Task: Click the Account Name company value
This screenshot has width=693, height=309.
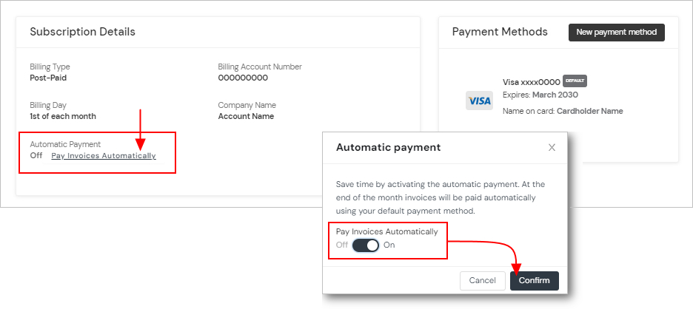Action: (246, 116)
